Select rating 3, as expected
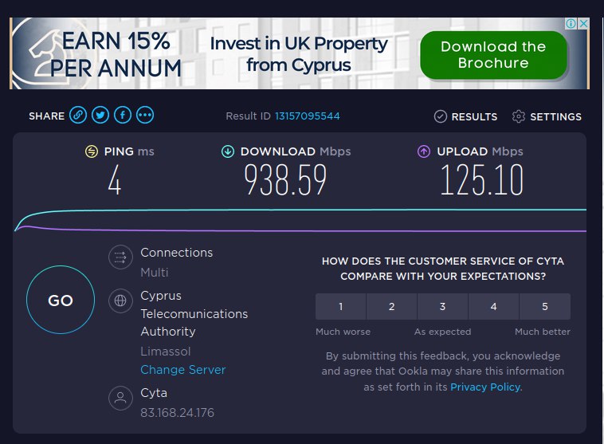Viewport: 604px width, 444px height. point(443,306)
